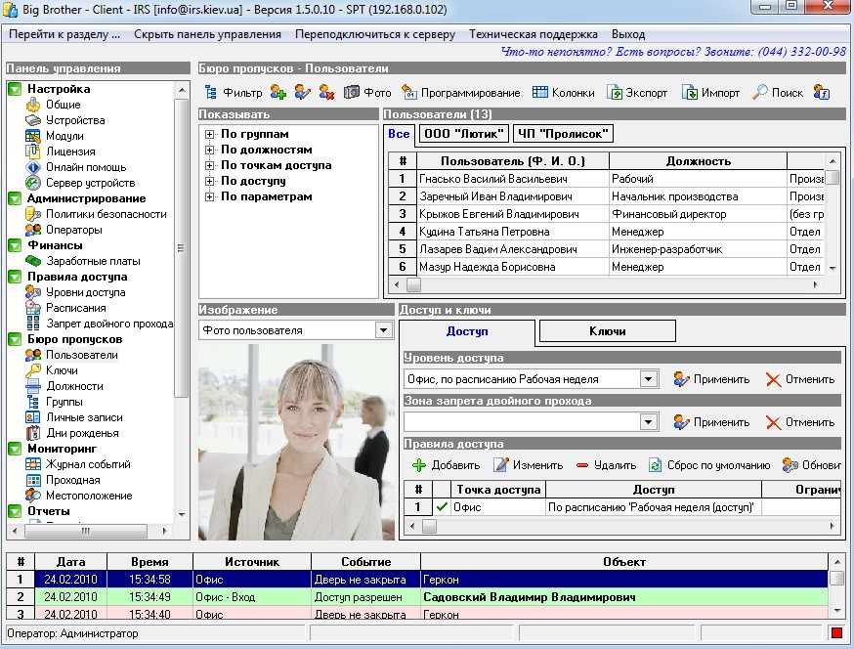This screenshot has width=854, height=649.
Task: Open the Фото пользователя dropdown
Action: [x=383, y=330]
